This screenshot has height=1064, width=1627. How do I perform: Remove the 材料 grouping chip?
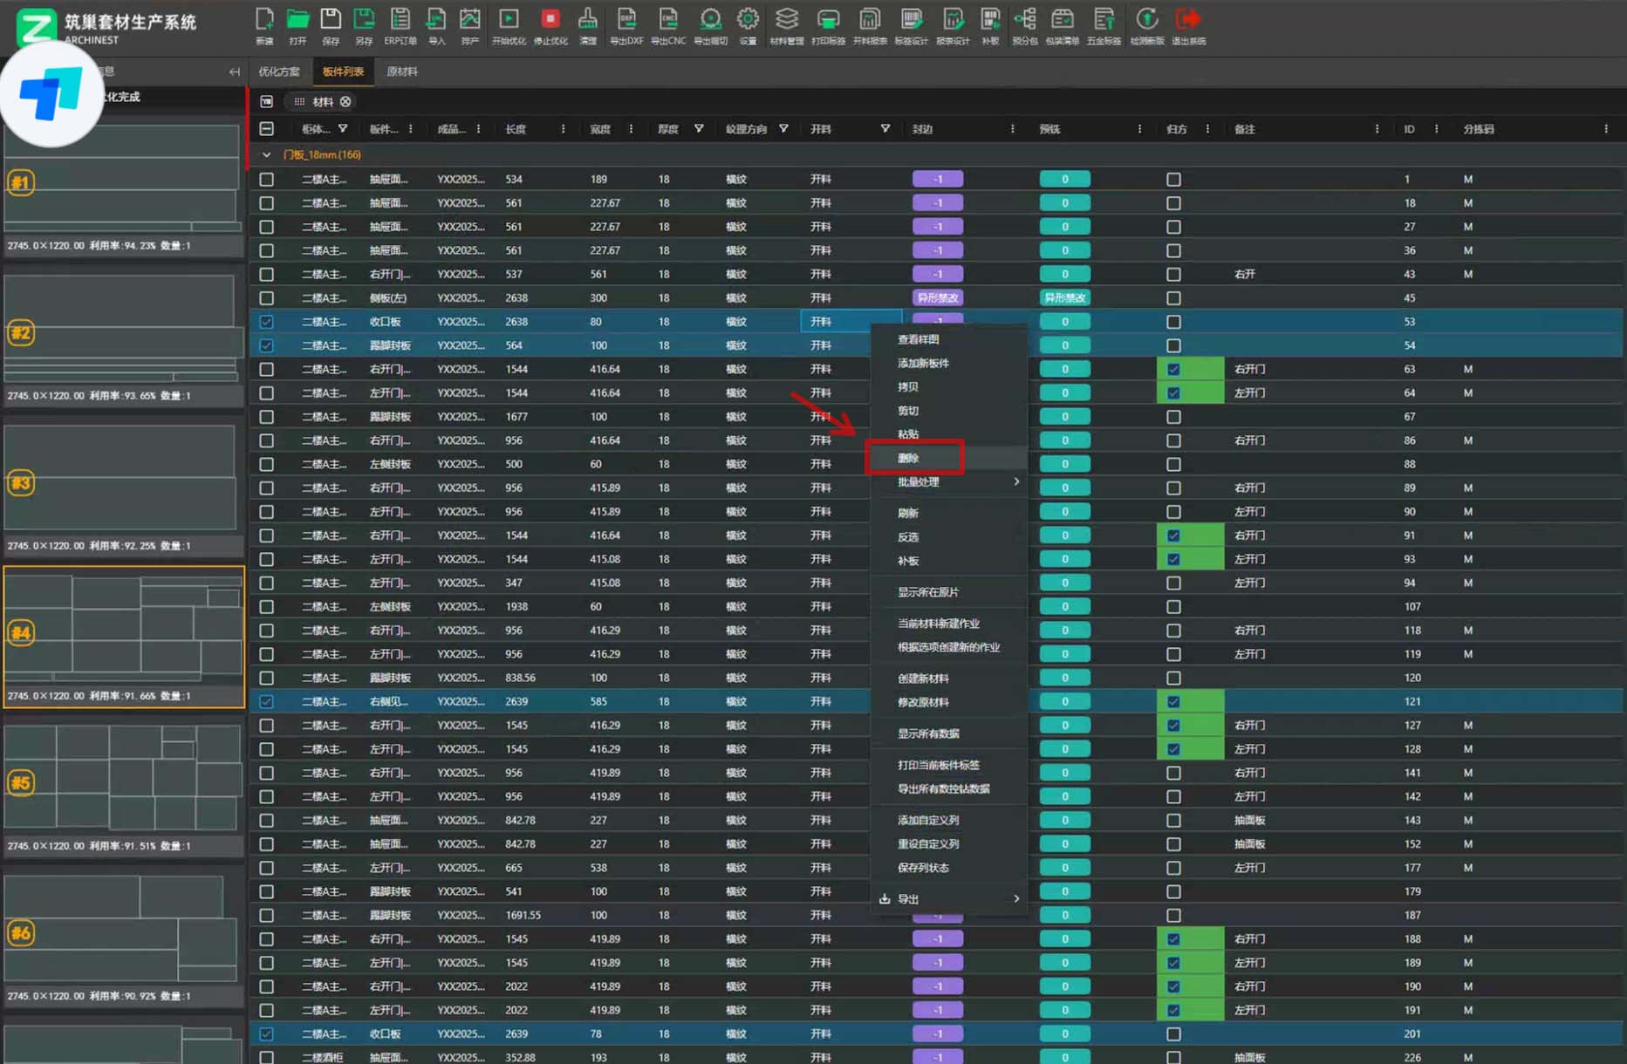(346, 102)
